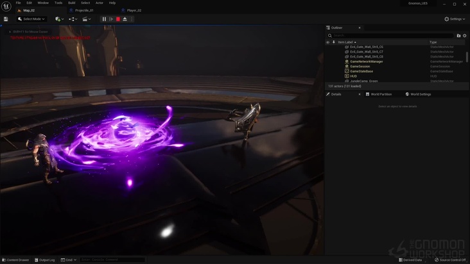Viewport: 470px width, 264px height.
Task: Open the Edit menu
Action: click(29, 3)
